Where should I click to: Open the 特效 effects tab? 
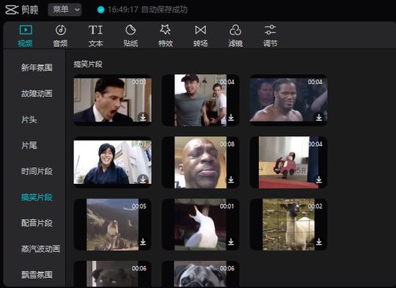[x=166, y=36]
